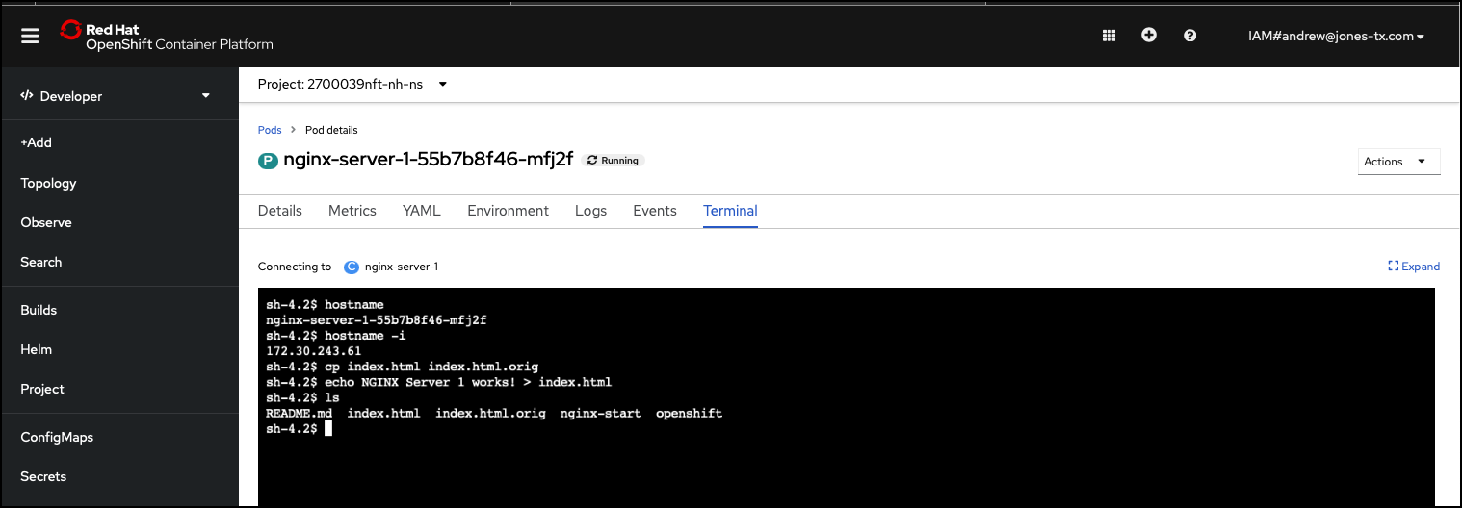Open the Events tab
Image resolution: width=1462 pixels, height=508 pixels.
pos(655,211)
